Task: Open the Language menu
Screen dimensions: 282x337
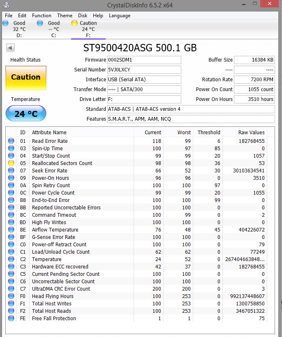Action: pyautogui.click(x=120, y=16)
